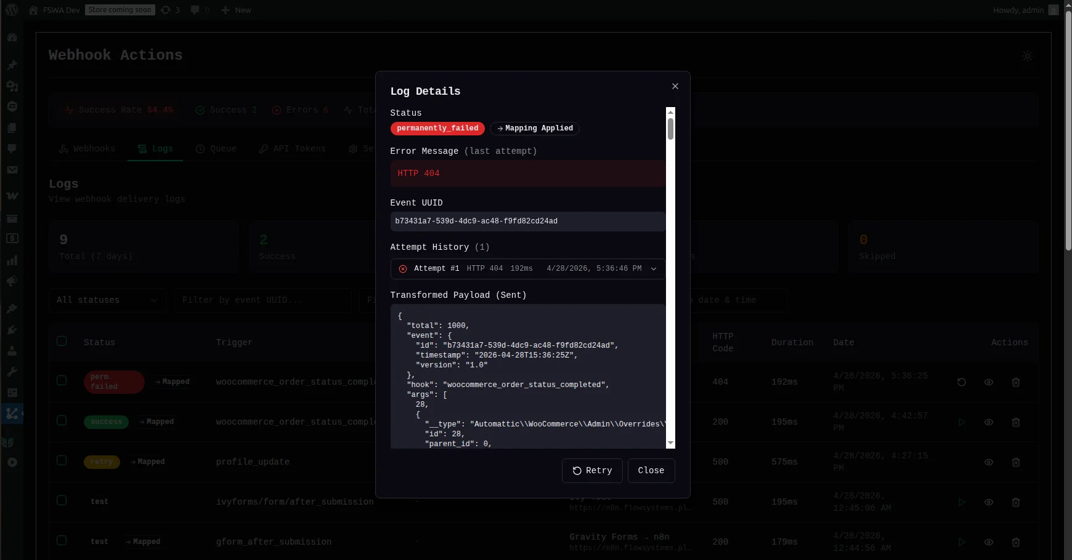
Task: Toggle the light/dark theme sun icon
Action: (x=1028, y=56)
